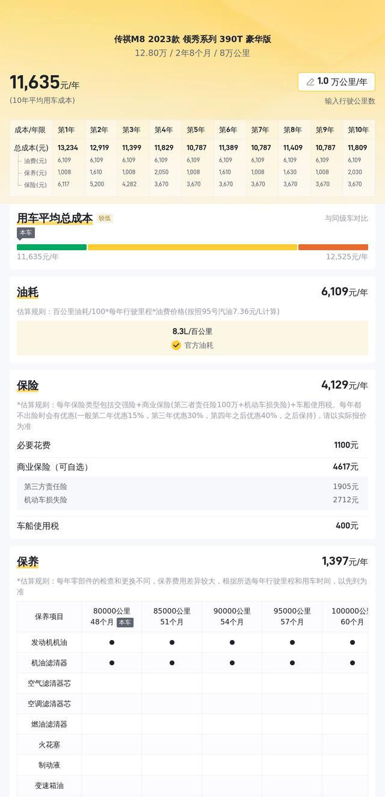The width and height of the screenshot is (385, 797).
Task: Open the 输入行驶公里数 mileage input
Action: tap(350, 101)
